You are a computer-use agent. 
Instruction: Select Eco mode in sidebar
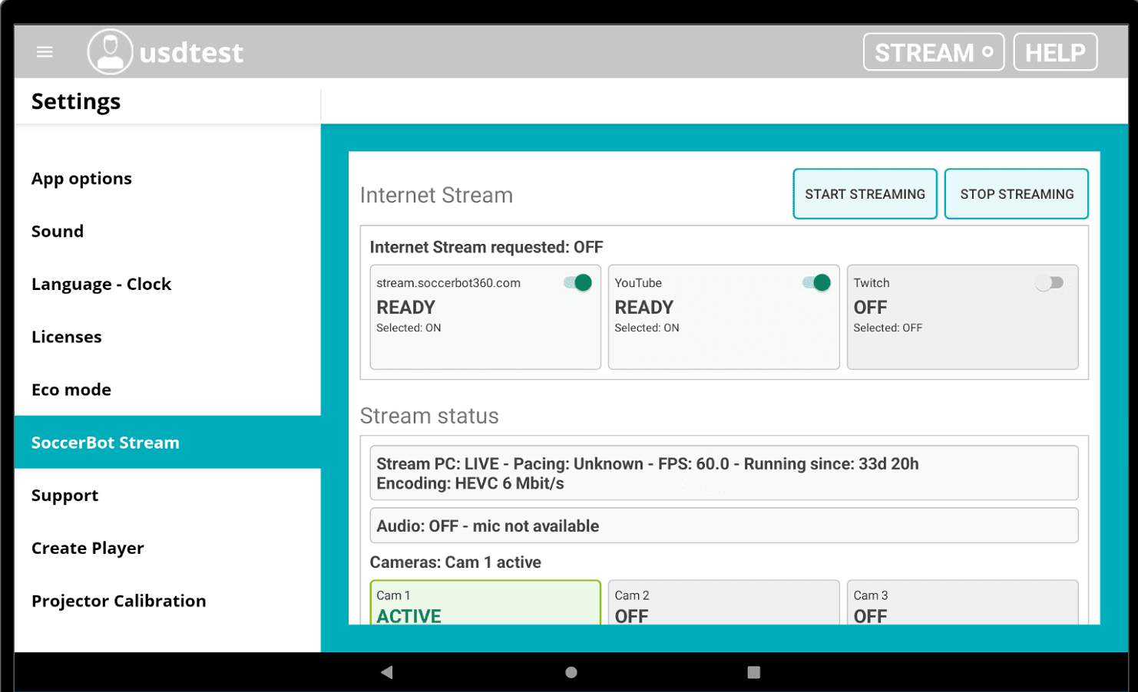(167, 390)
